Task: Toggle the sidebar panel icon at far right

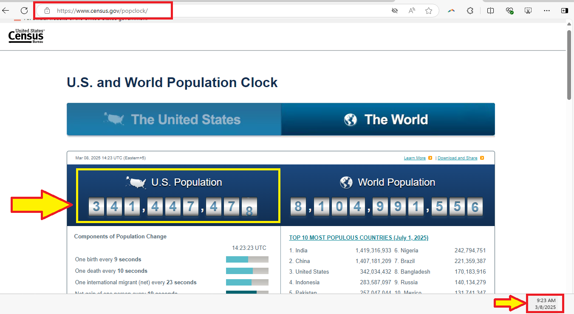Action: coord(565,11)
